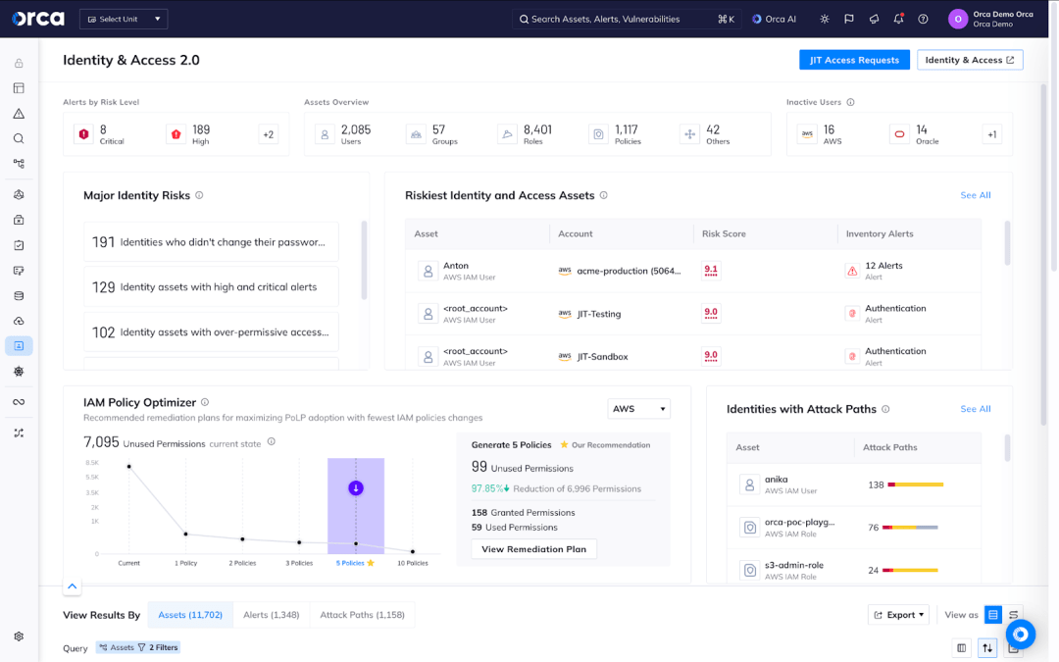The width and height of the screenshot is (1059, 662).
Task: Open the discovery magnifier icon in sidebar
Action: click(x=19, y=138)
